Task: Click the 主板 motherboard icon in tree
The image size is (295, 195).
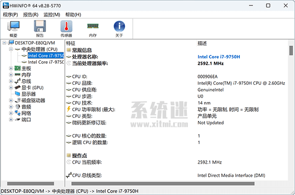Action: pyautogui.click(x=18, y=68)
